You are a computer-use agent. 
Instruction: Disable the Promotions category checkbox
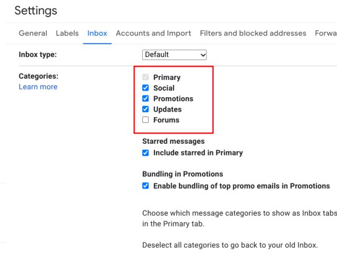146,99
